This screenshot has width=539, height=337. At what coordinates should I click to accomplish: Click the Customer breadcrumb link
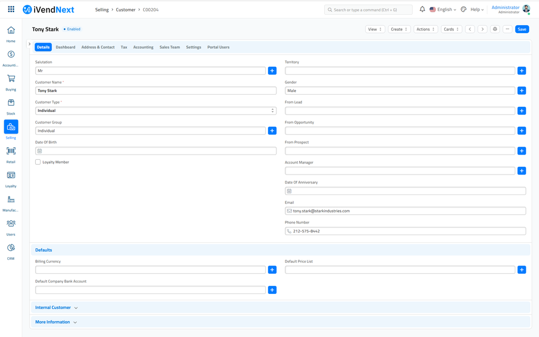(x=125, y=10)
